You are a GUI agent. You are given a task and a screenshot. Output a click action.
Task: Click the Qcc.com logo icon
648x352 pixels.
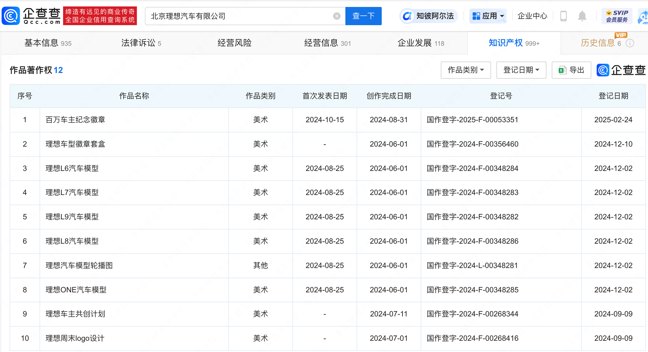(x=11, y=16)
